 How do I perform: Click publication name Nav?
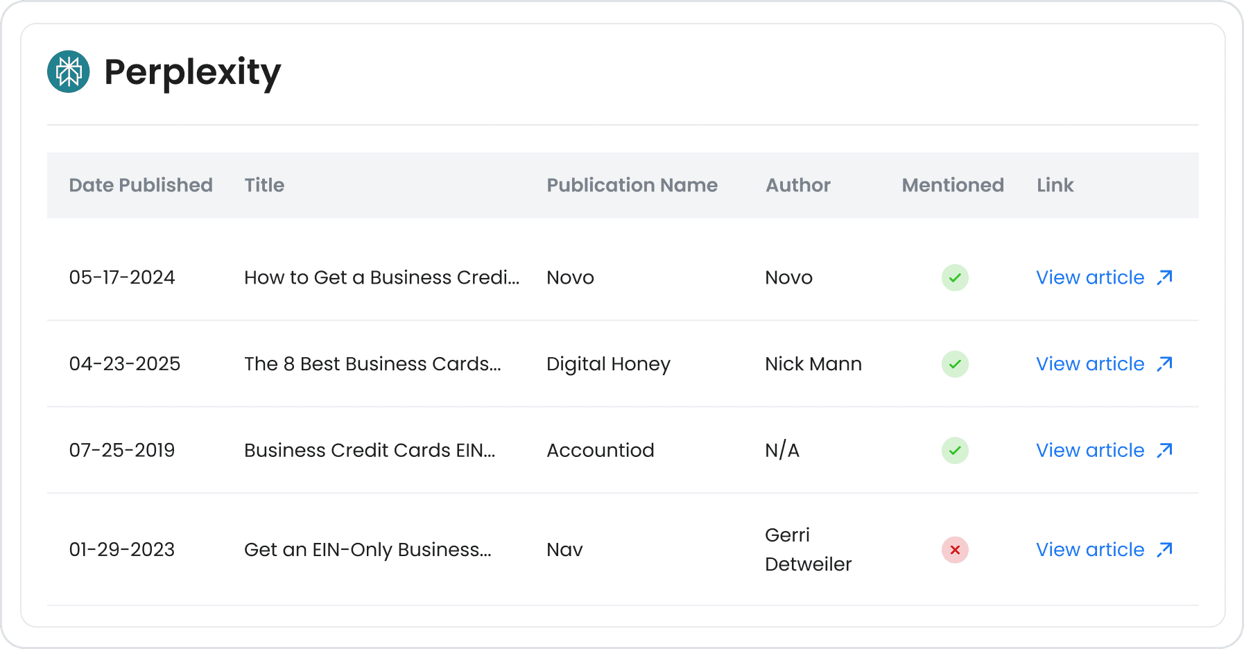pos(564,550)
